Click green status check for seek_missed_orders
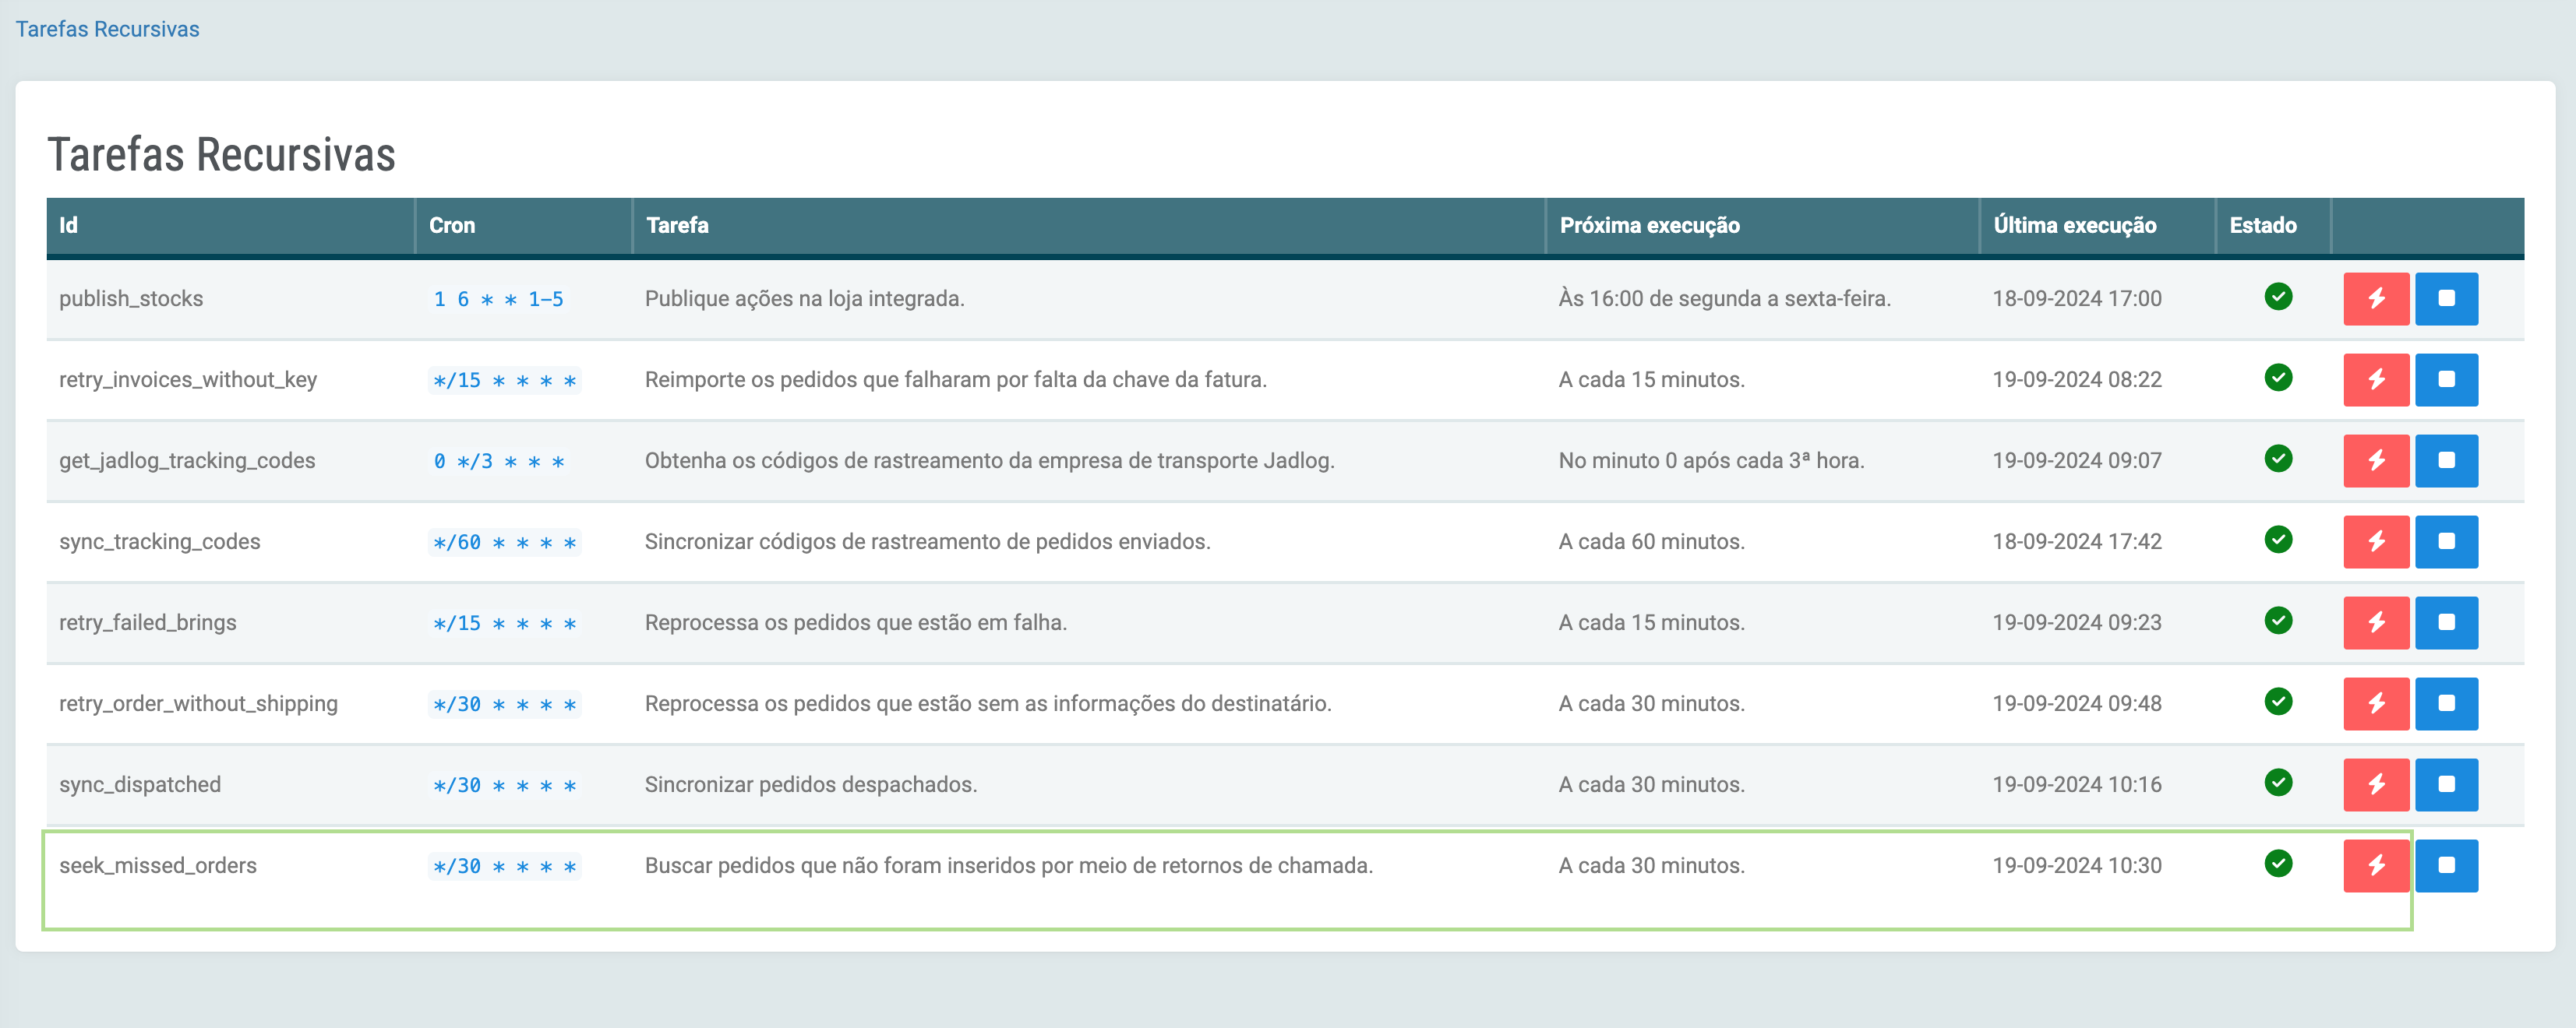2576x1028 pixels. coord(2278,863)
